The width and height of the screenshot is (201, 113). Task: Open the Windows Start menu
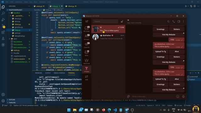pos(69,110)
